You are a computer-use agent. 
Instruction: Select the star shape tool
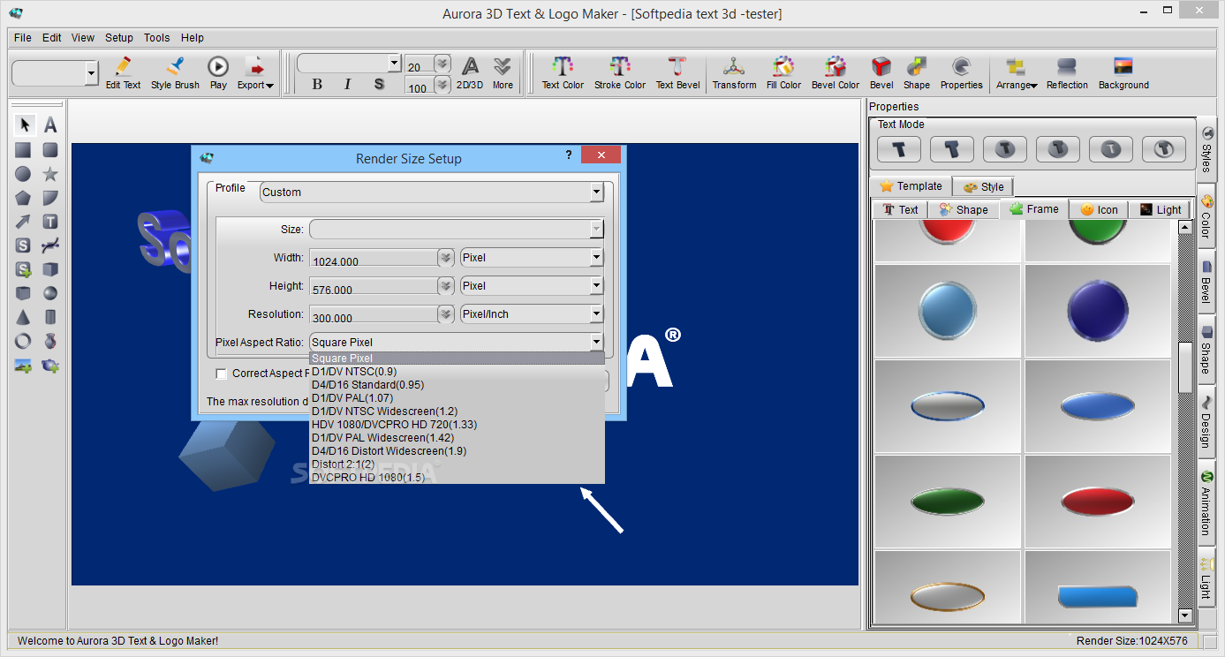tap(50, 174)
